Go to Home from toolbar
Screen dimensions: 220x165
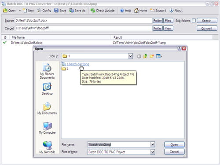[140, 11]
